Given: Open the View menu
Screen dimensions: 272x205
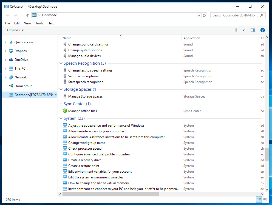Looking at the screenshot, I should click(27, 23).
